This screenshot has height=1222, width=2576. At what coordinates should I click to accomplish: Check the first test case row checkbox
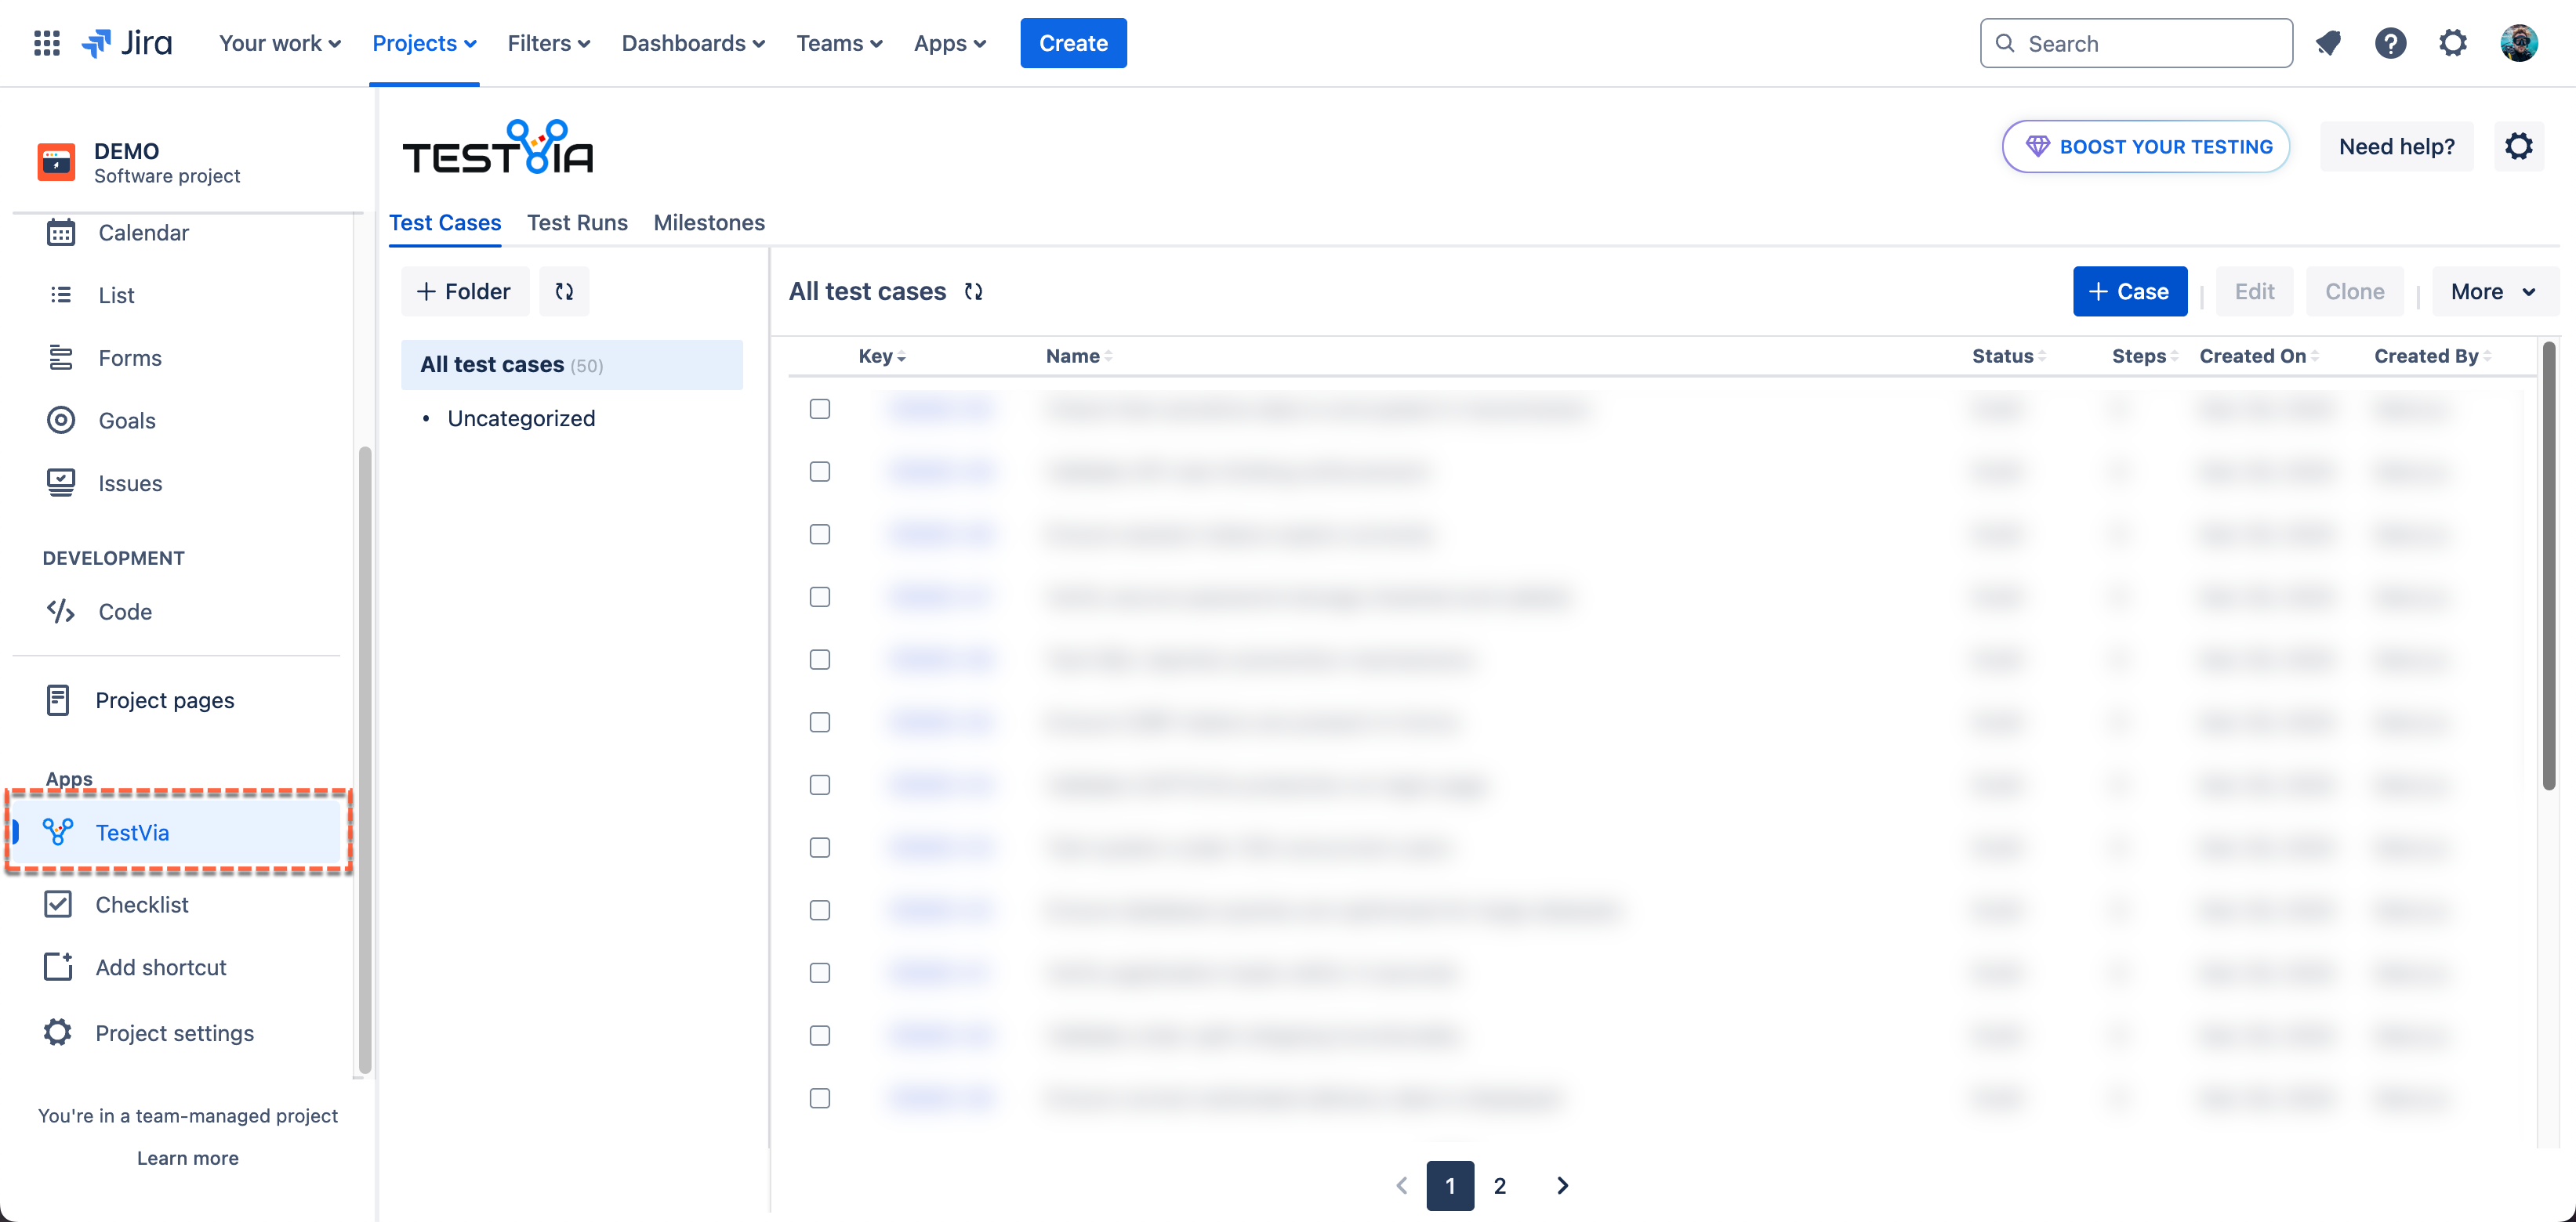pos(819,409)
